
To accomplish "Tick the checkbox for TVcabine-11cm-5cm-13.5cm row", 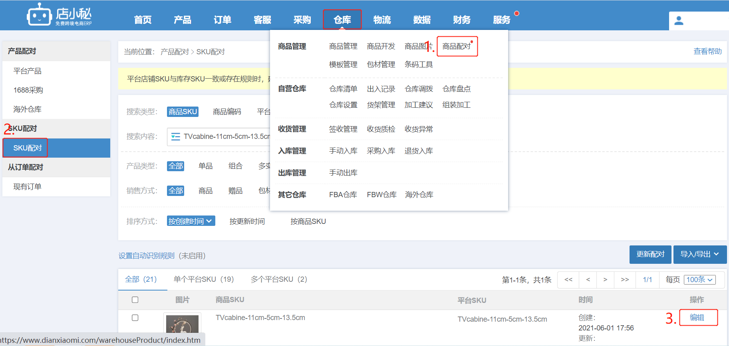I will click(x=135, y=318).
